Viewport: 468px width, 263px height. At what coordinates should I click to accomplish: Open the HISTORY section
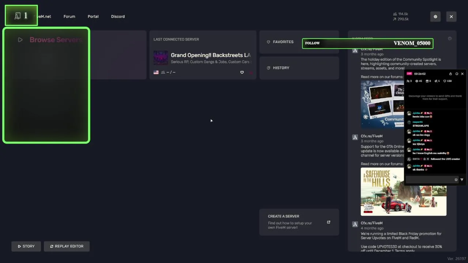[299, 68]
